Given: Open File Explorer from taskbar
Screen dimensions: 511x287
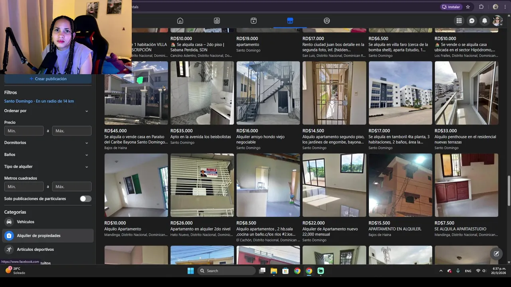Looking at the screenshot, I should click(x=274, y=271).
